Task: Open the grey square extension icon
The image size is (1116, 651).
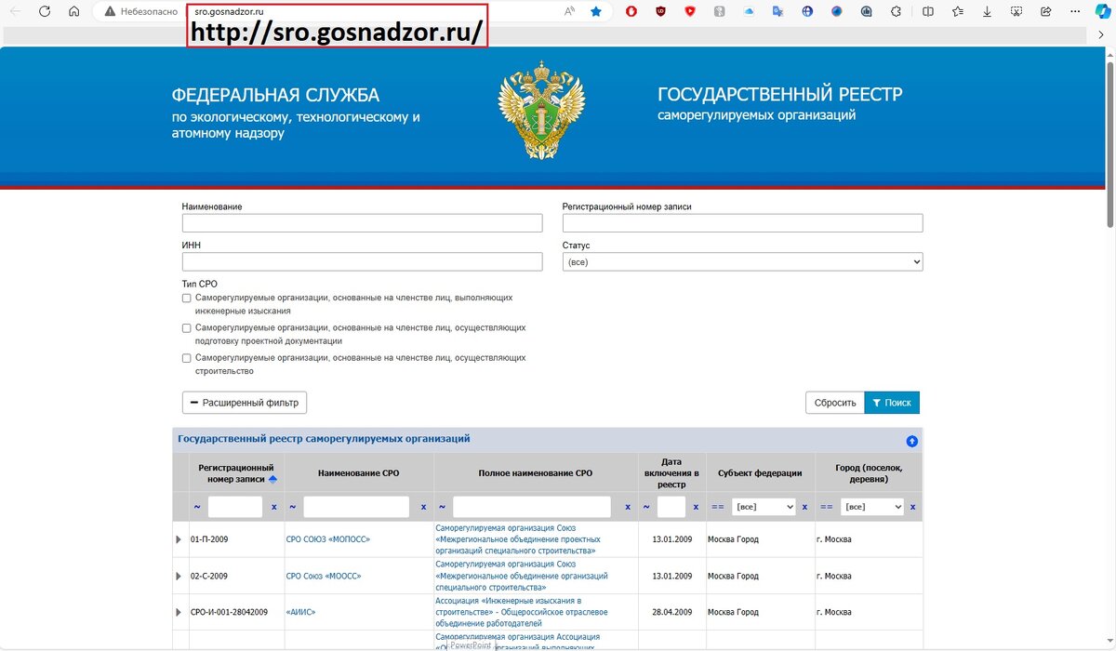Action: [719, 12]
